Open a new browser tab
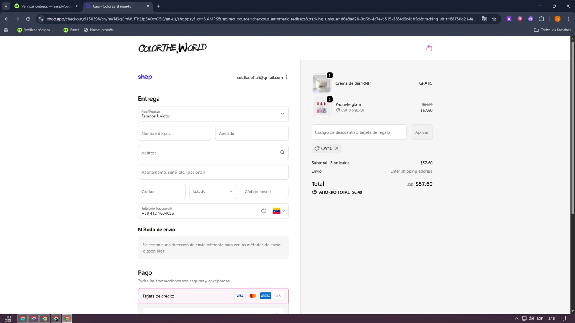The height and width of the screenshot is (323, 575). [159, 6]
